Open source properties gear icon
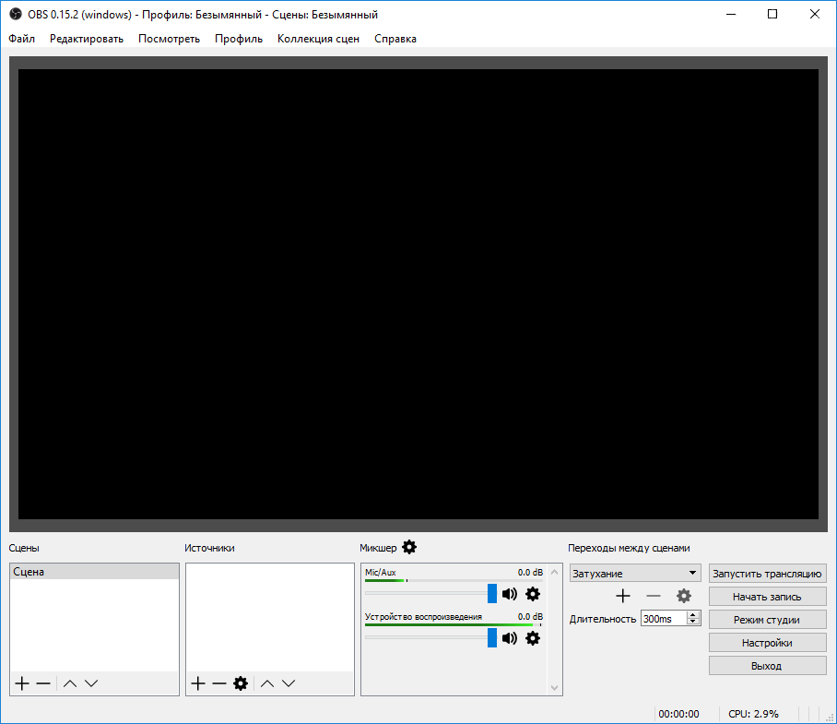The image size is (837, 724). click(x=241, y=683)
